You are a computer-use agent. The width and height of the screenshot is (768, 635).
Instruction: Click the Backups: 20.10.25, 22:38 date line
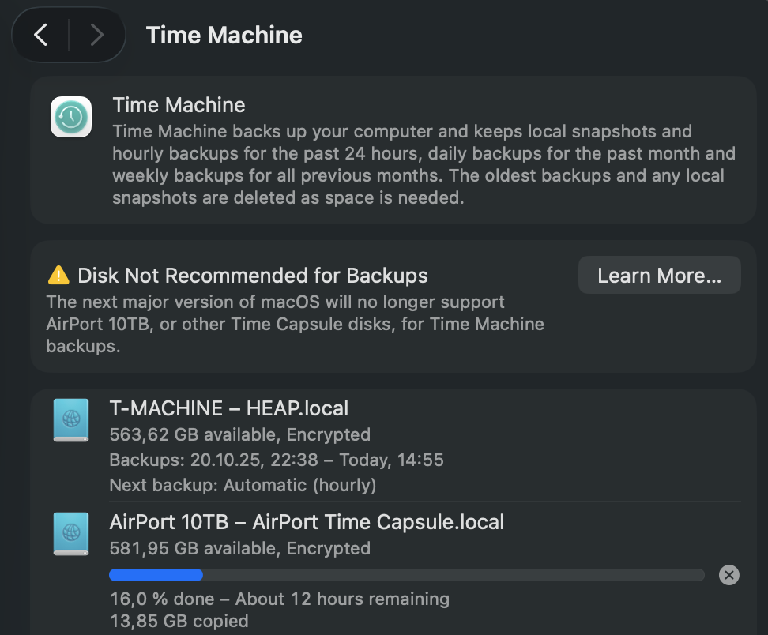276,460
